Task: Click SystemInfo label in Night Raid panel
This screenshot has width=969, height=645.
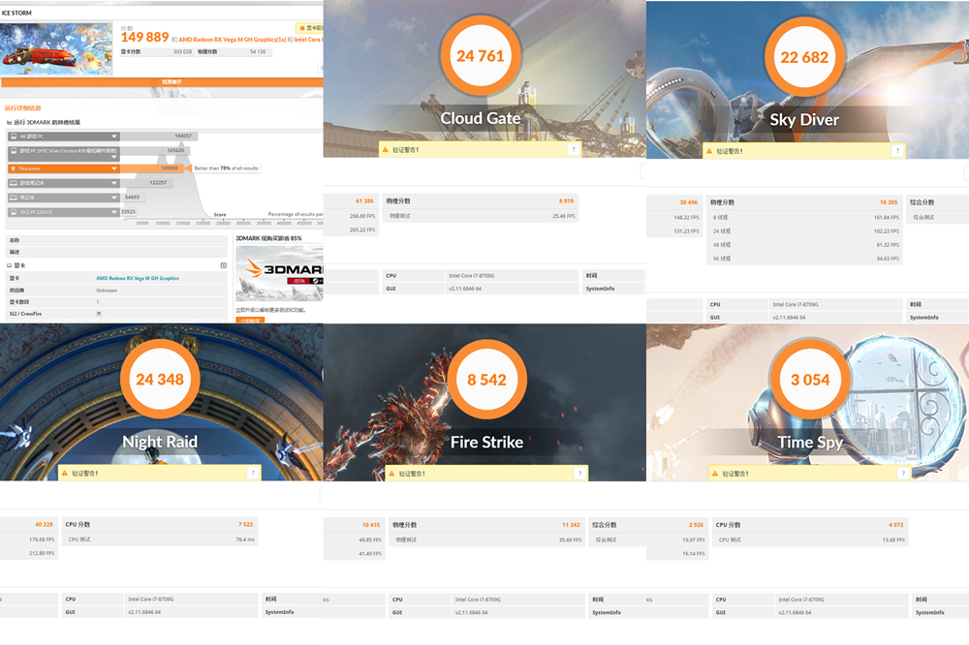Action: (x=279, y=612)
